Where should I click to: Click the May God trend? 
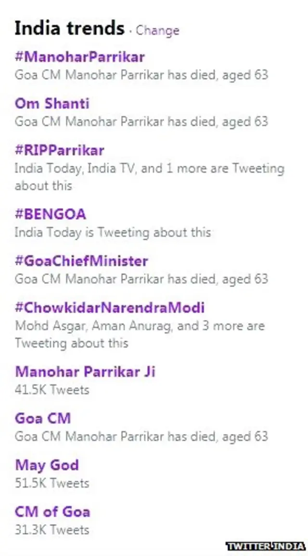tap(47, 465)
